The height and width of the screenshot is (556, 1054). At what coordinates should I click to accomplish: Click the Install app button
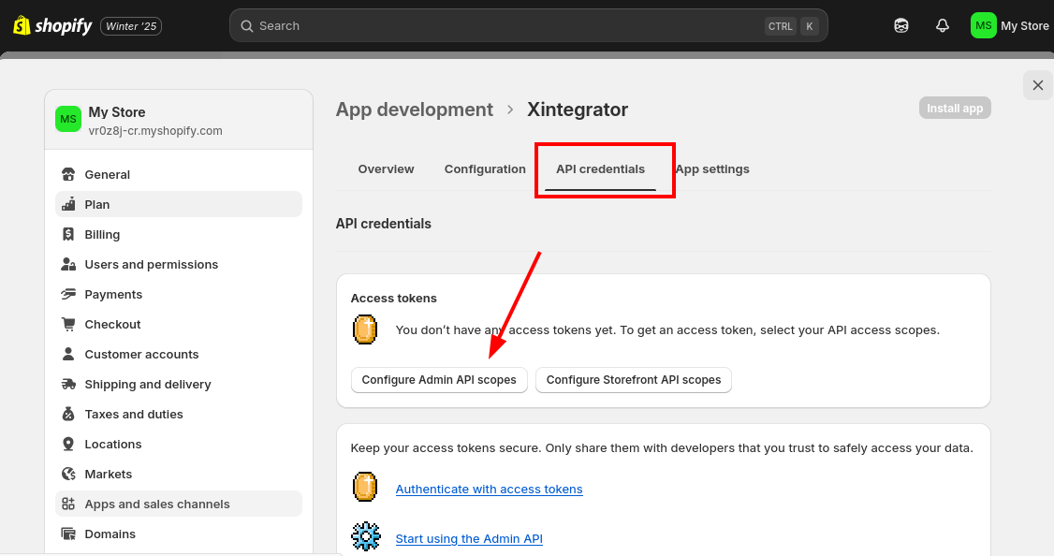pos(955,109)
